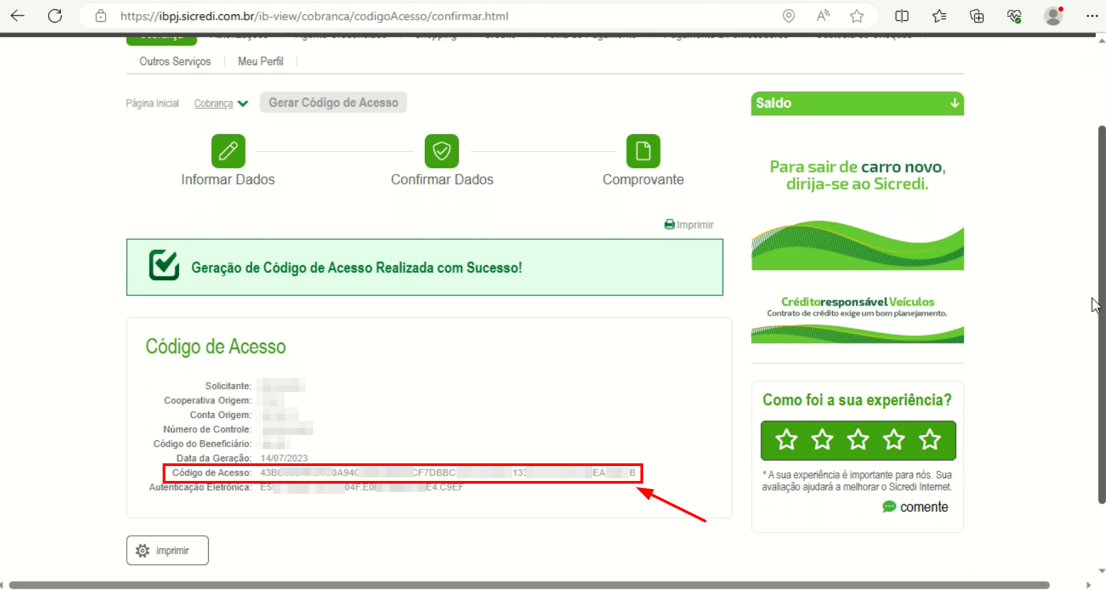Click the Conta Origem label
The image size is (1106, 590).
pyautogui.click(x=220, y=415)
